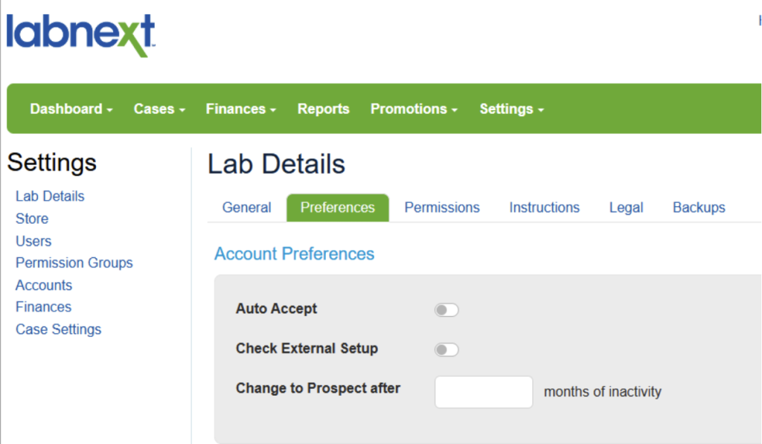Open the Permissions tab
Image resolution: width=762 pixels, height=444 pixels.
coord(442,207)
